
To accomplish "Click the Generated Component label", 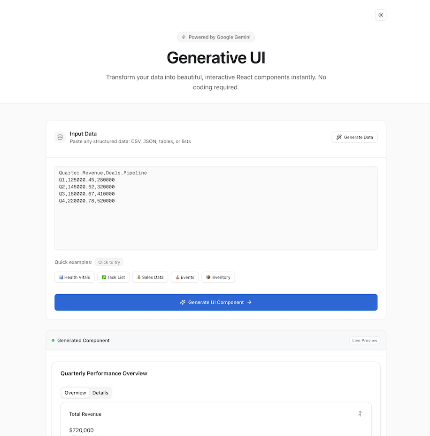I will click(x=84, y=340).
